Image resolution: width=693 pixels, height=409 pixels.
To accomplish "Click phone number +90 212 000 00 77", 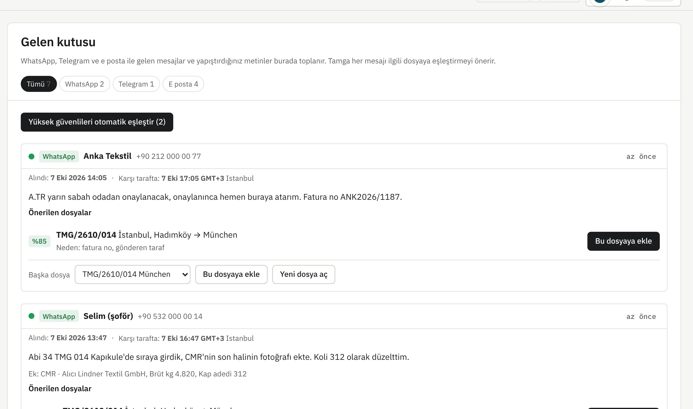I will pos(169,156).
